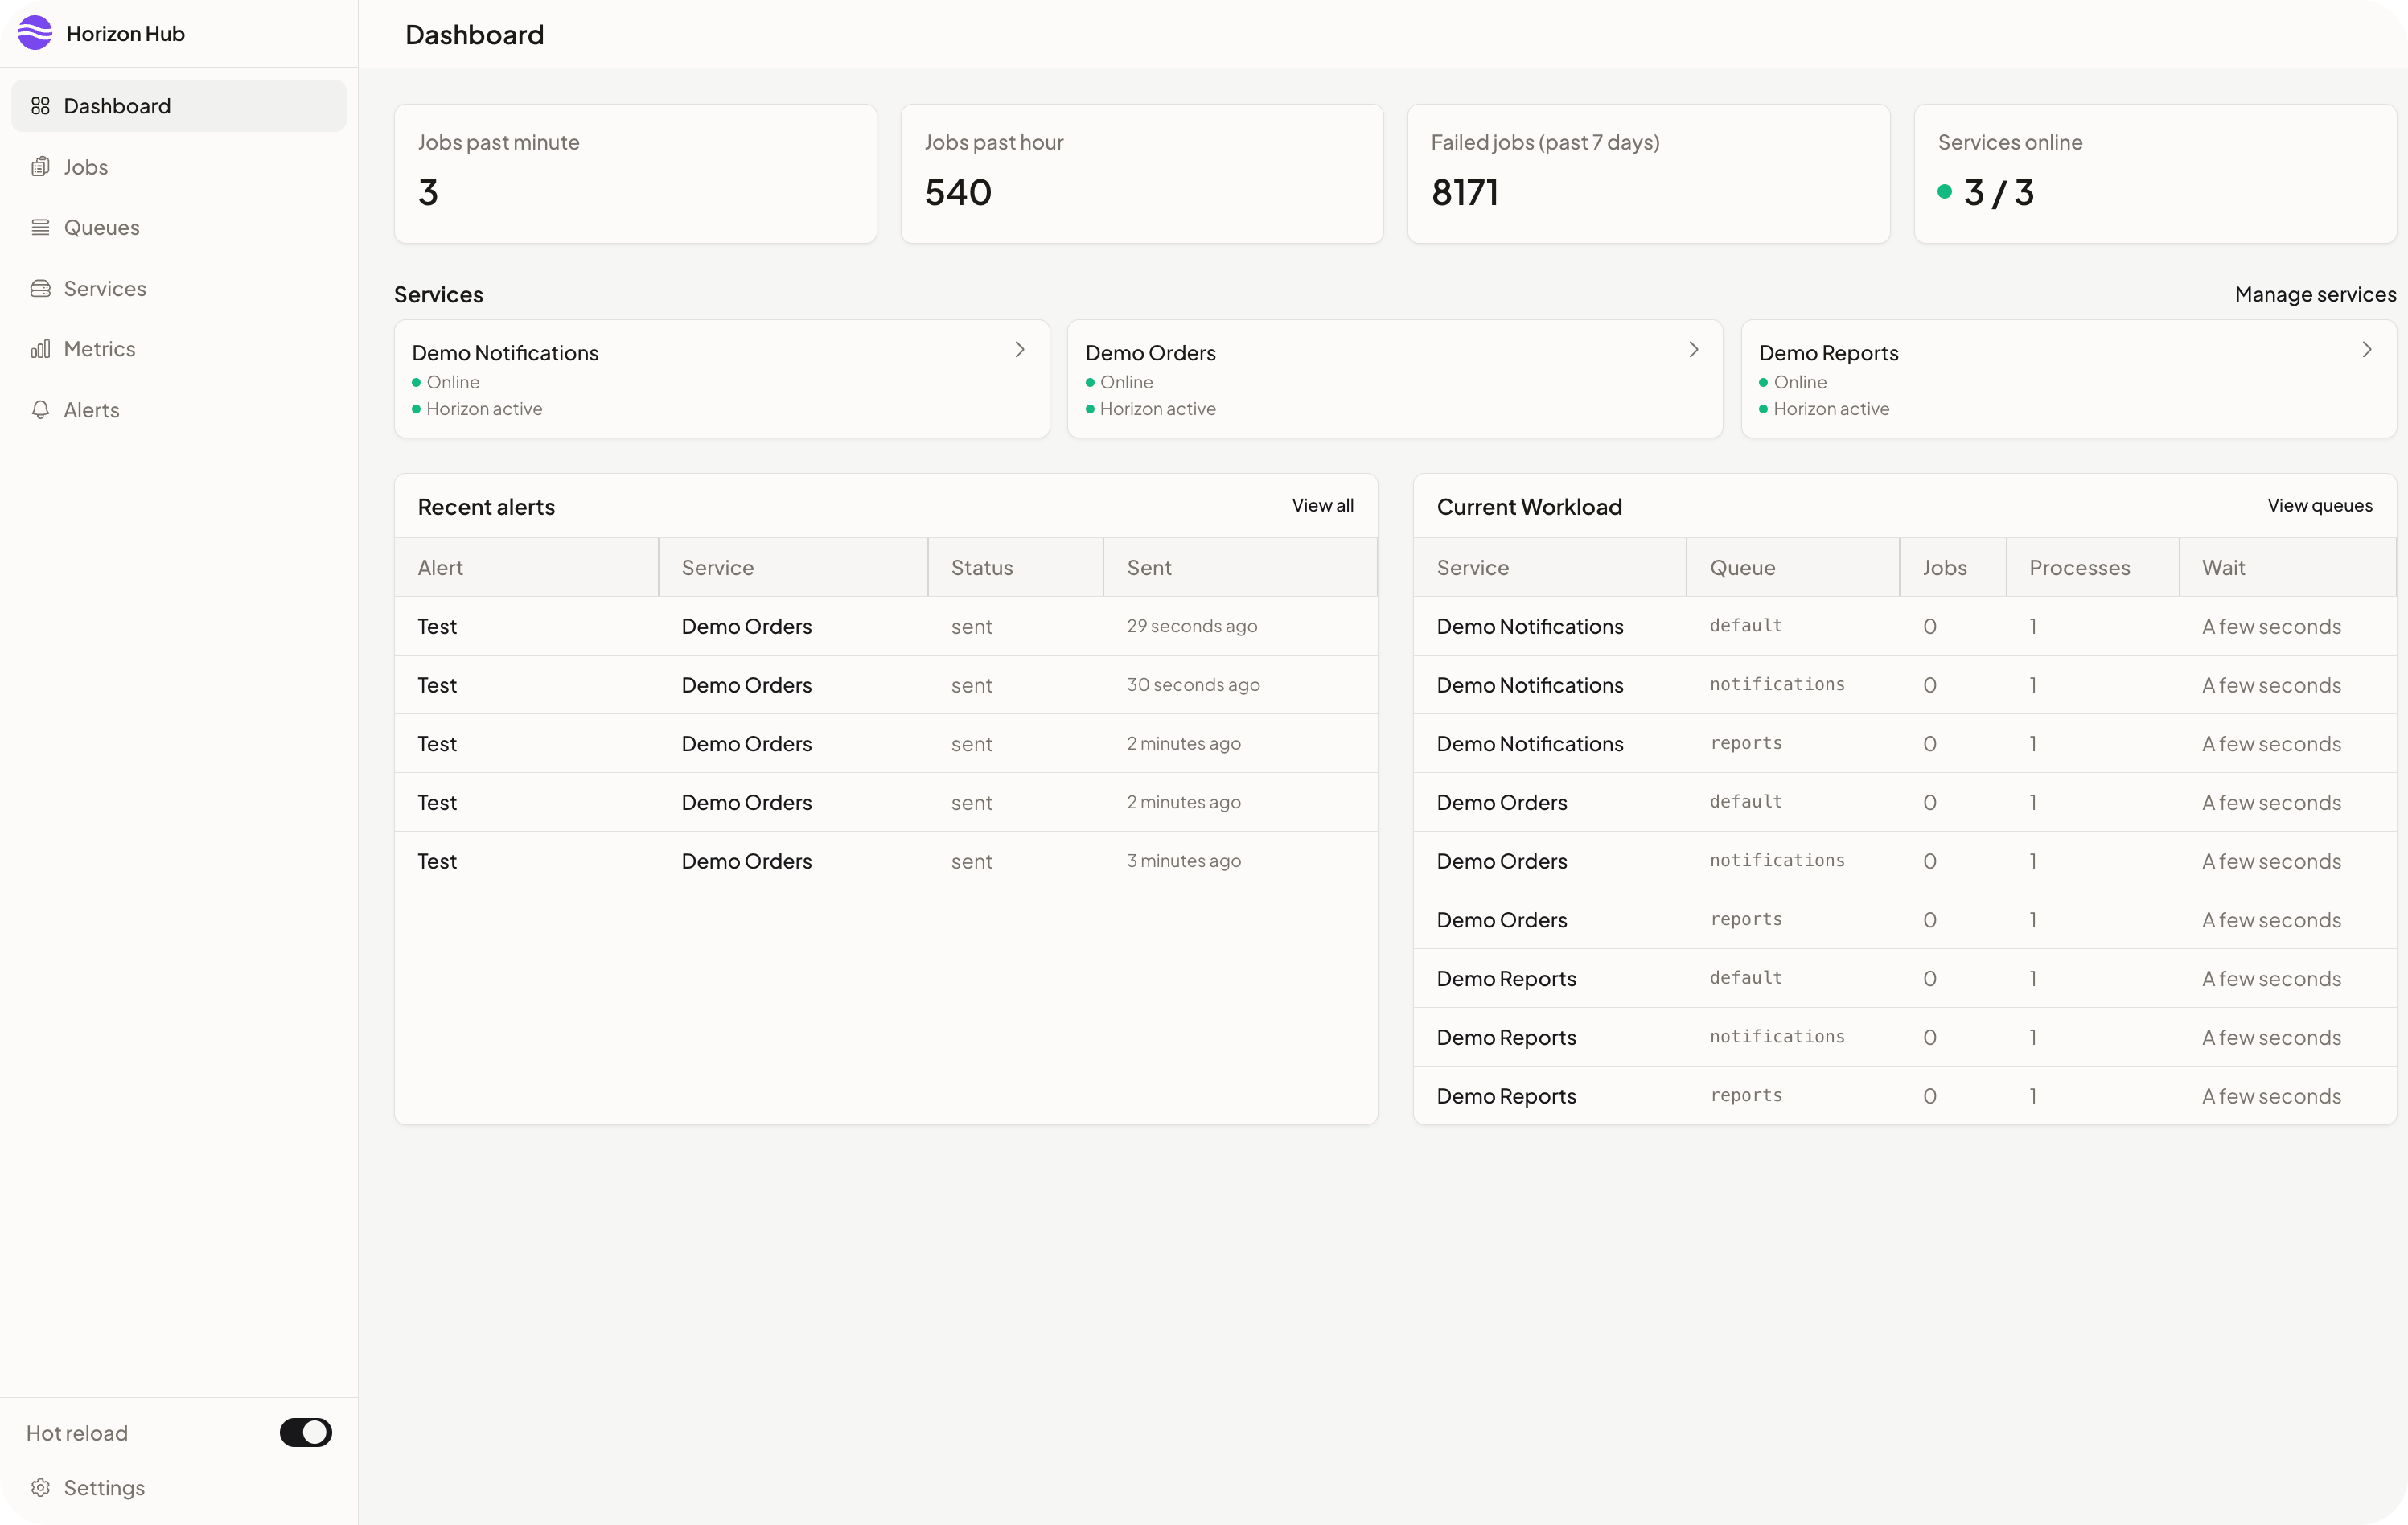Select the Queues stacked-lines icon
2408x1525 pixels.
[40, 228]
